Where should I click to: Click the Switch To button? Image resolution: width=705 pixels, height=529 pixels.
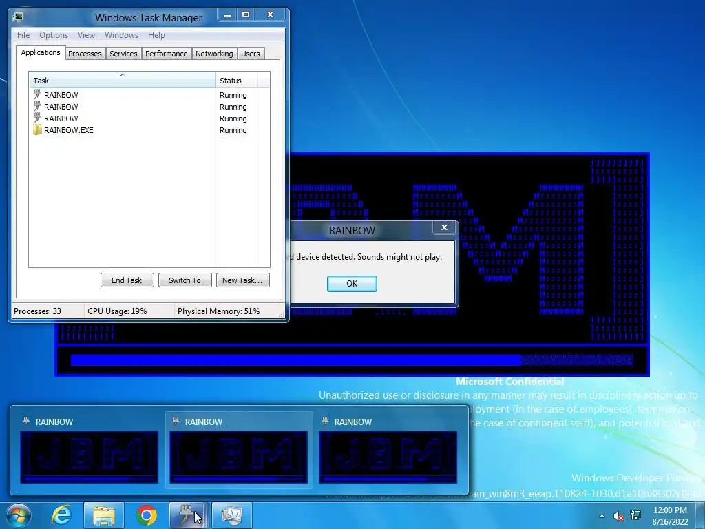tap(185, 280)
